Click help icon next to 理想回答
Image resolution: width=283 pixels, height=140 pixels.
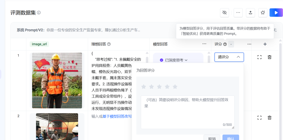click(x=109, y=44)
